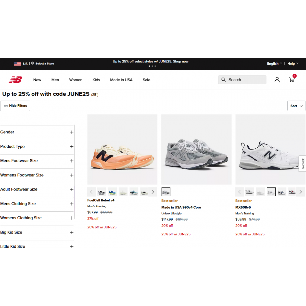Viewport: 306px width, 306px height.
Task: Click the '25% off w/ JUNE25' text
Action: tap(176, 234)
